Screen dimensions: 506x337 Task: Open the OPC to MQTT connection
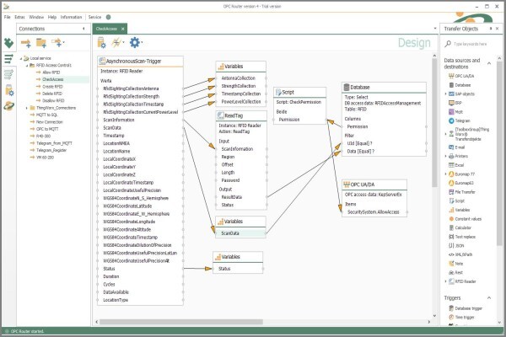(47, 129)
